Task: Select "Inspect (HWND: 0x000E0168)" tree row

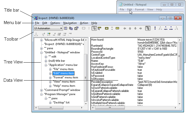Action: (64, 44)
